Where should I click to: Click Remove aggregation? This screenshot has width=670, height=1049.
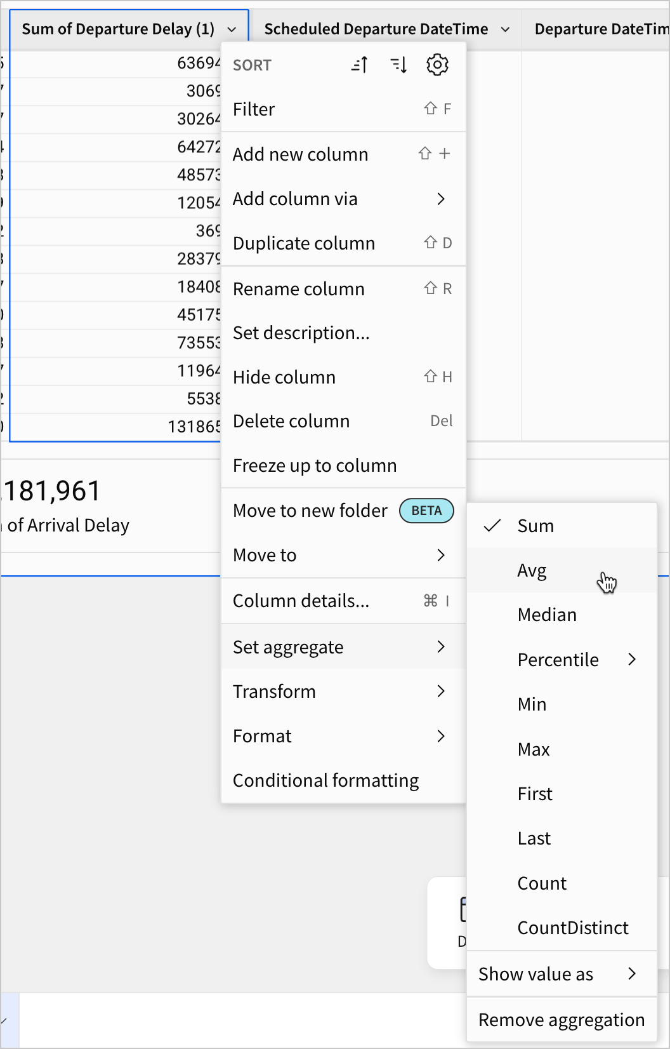point(562,1020)
